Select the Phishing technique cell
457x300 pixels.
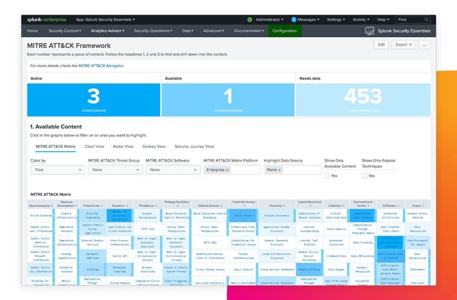click(93, 269)
